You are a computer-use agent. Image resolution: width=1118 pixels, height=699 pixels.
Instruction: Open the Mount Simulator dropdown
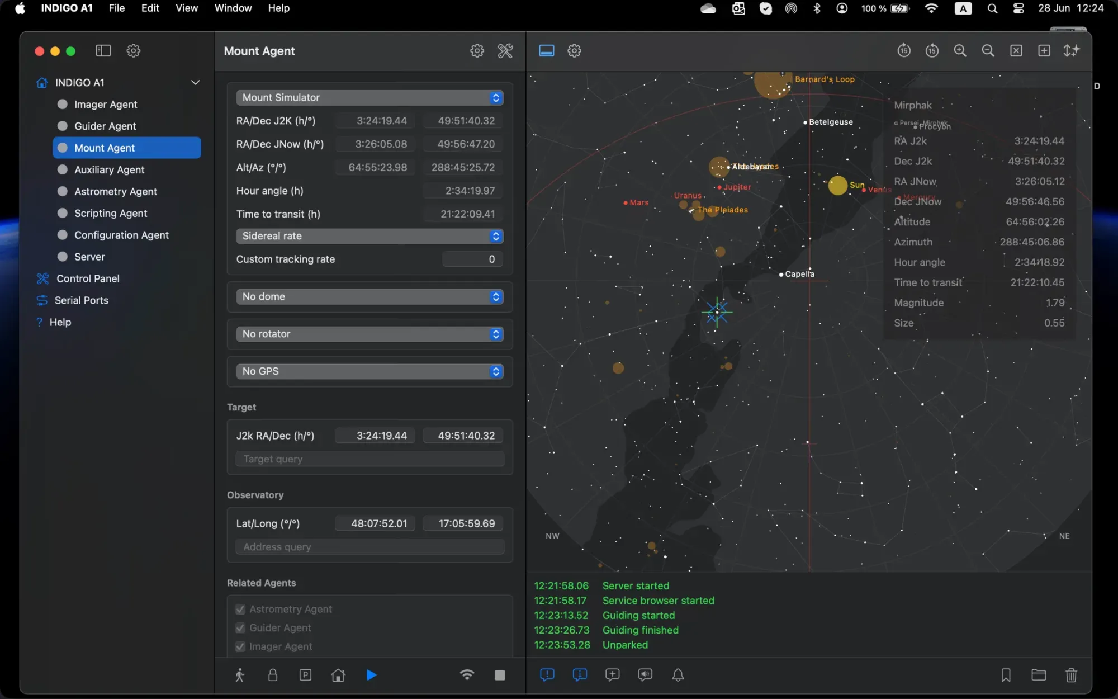coord(369,97)
